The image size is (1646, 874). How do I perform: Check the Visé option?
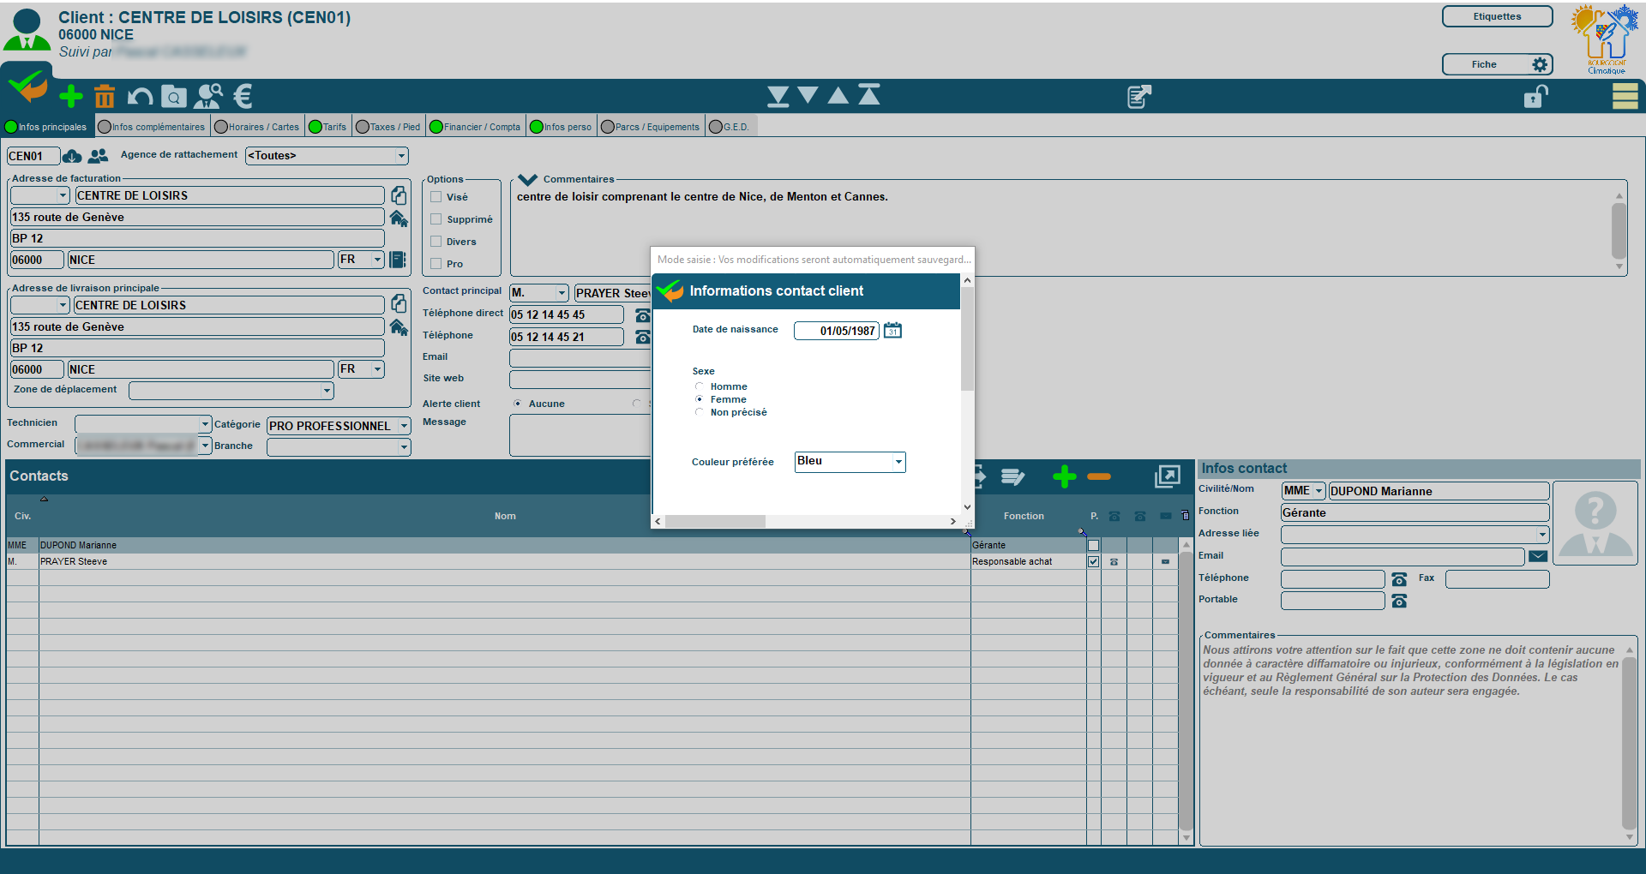click(436, 197)
